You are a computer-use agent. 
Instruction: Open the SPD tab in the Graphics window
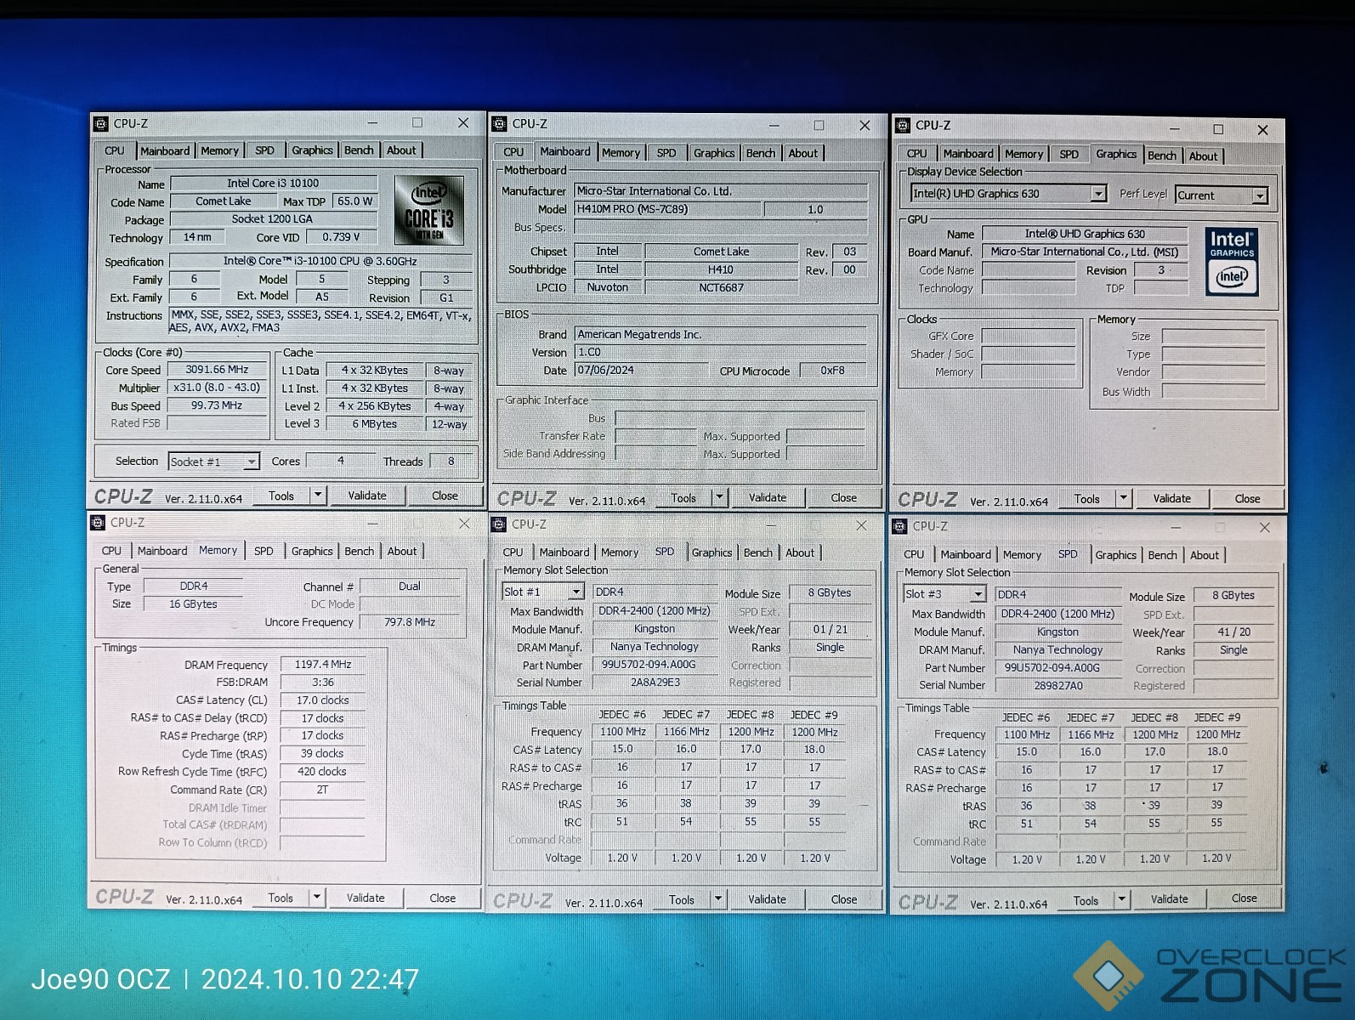(x=1069, y=154)
